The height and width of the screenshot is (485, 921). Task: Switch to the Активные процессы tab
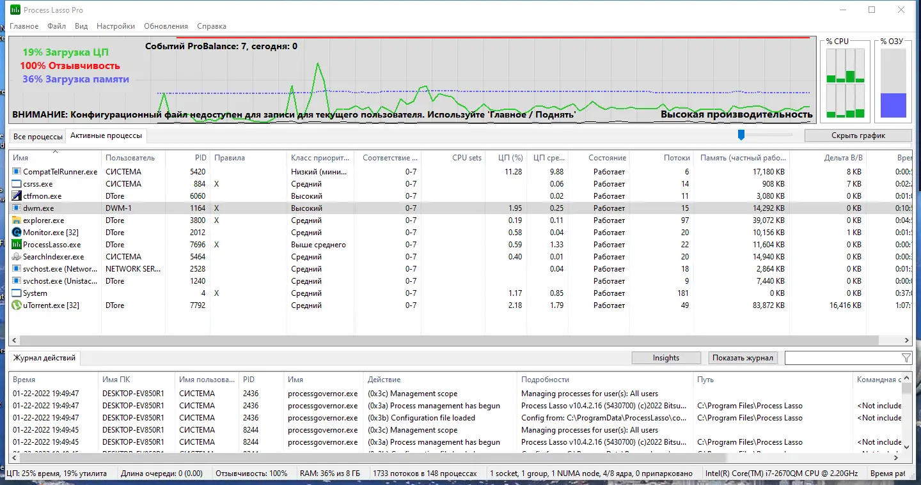pos(107,135)
